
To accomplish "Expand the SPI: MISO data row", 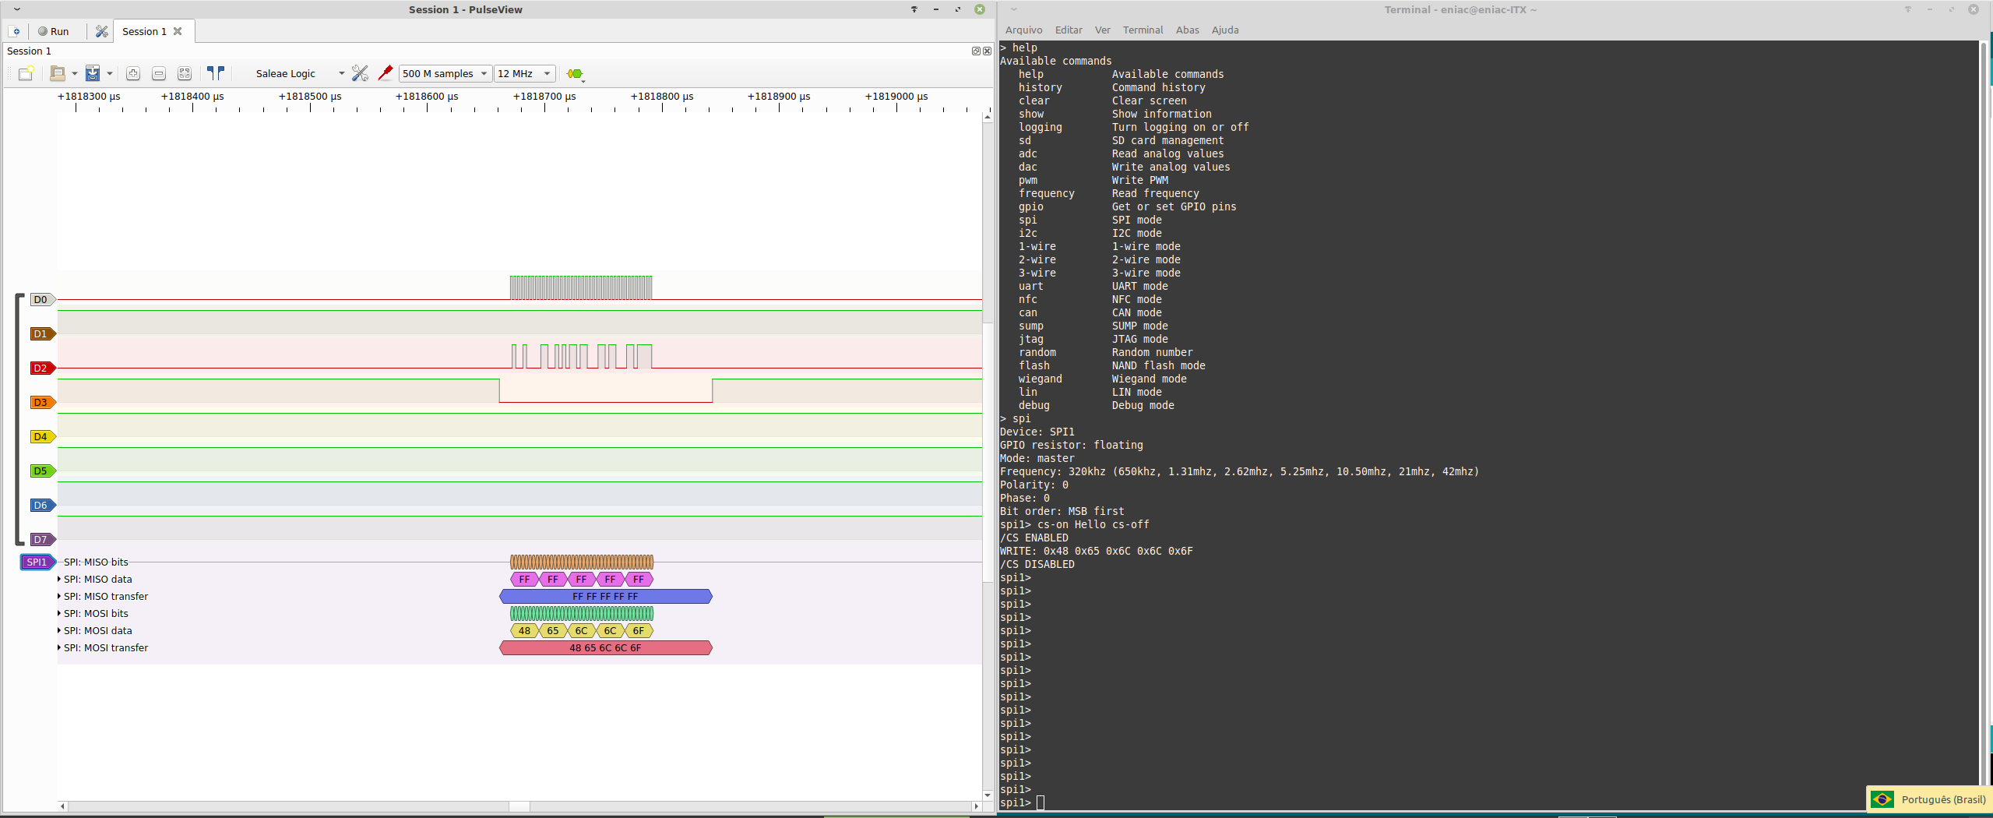I will [59, 579].
